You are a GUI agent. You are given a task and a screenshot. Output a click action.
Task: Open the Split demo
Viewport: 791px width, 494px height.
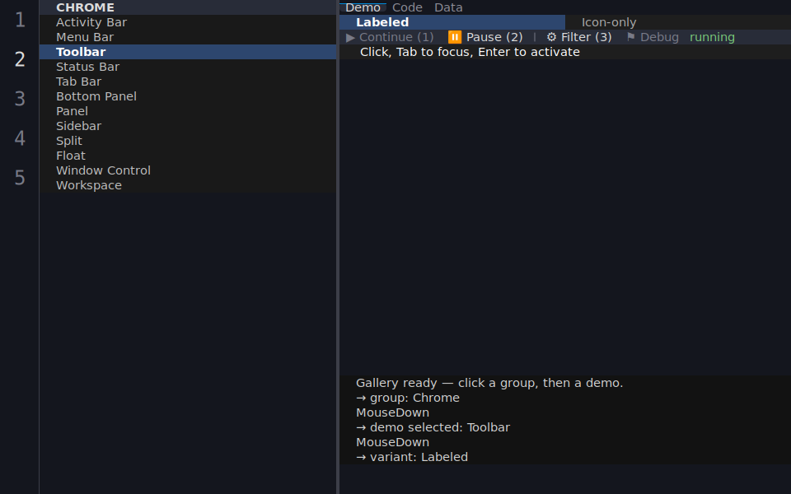click(x=188, y=141)
